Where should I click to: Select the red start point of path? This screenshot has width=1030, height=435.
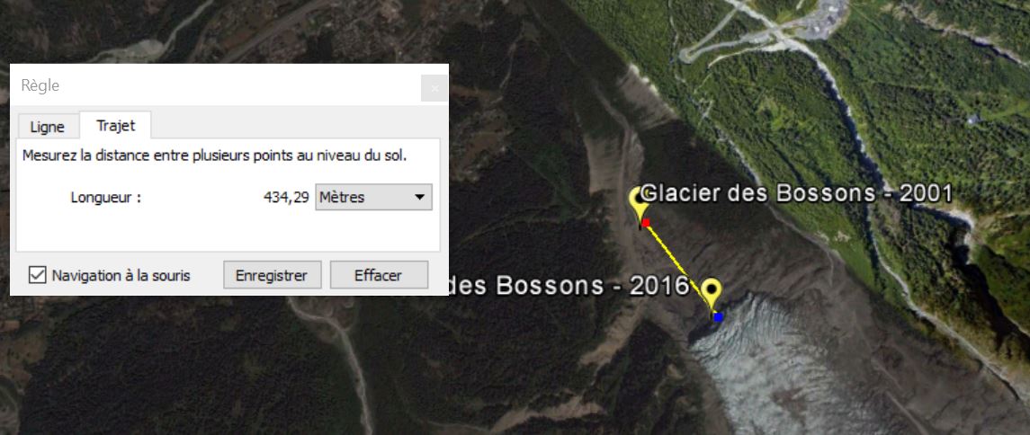pos(646,222)
